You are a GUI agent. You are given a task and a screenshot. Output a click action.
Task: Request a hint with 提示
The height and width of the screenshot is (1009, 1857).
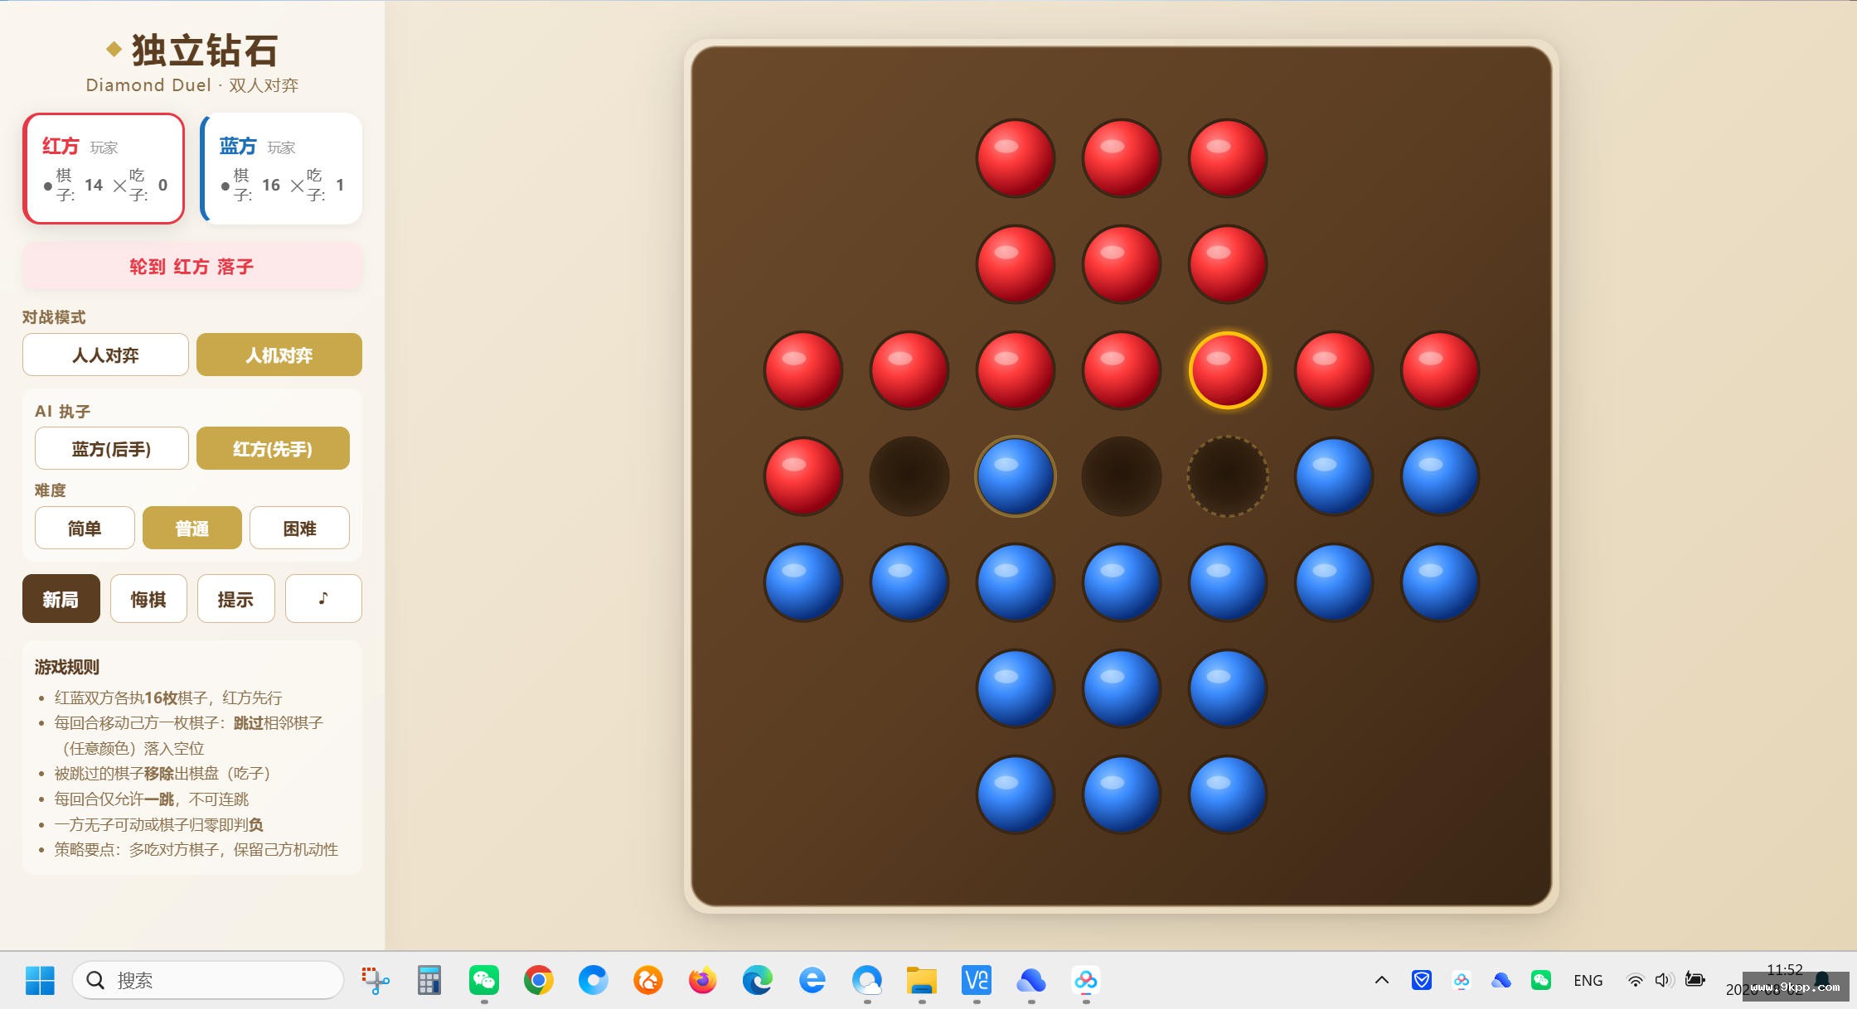[x=235, y=598]
